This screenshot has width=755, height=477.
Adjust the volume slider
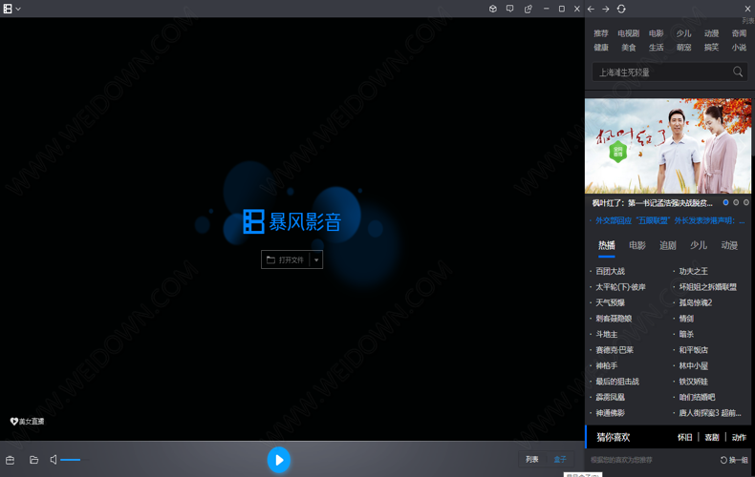[75, 460]
